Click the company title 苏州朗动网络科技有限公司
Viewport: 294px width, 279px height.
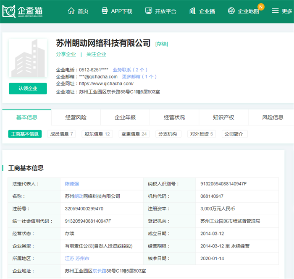click(103, 43)
